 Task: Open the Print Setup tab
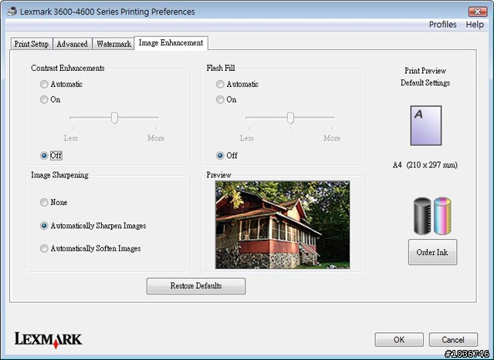tap(32, 44)
